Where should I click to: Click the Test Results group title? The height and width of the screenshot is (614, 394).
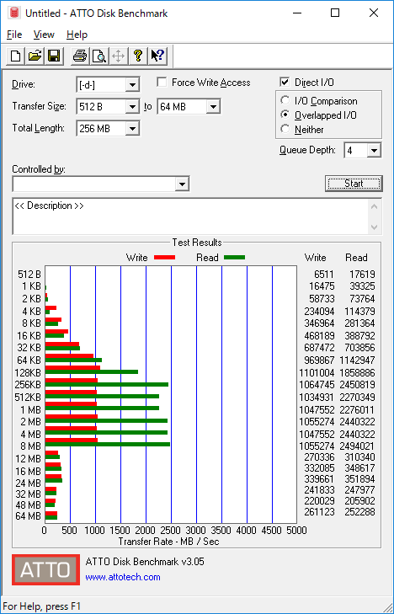click(197, 243)
